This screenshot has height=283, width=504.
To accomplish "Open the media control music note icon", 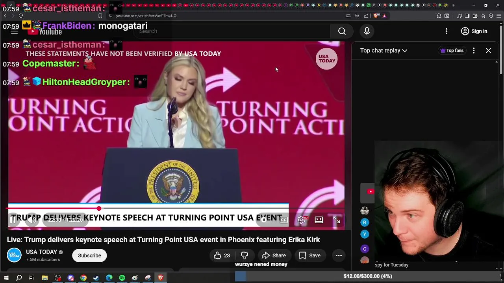I will [x=460, y=16].
